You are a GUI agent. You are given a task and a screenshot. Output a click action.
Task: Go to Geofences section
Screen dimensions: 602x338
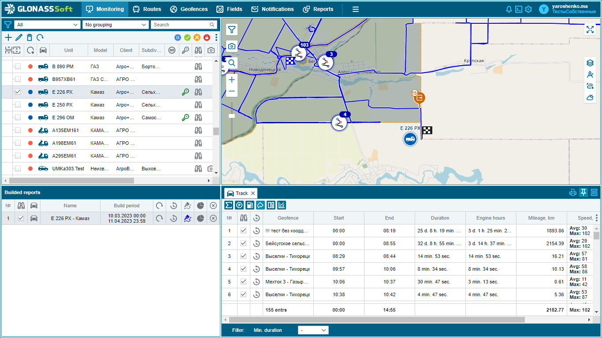[x=189, y=9]
